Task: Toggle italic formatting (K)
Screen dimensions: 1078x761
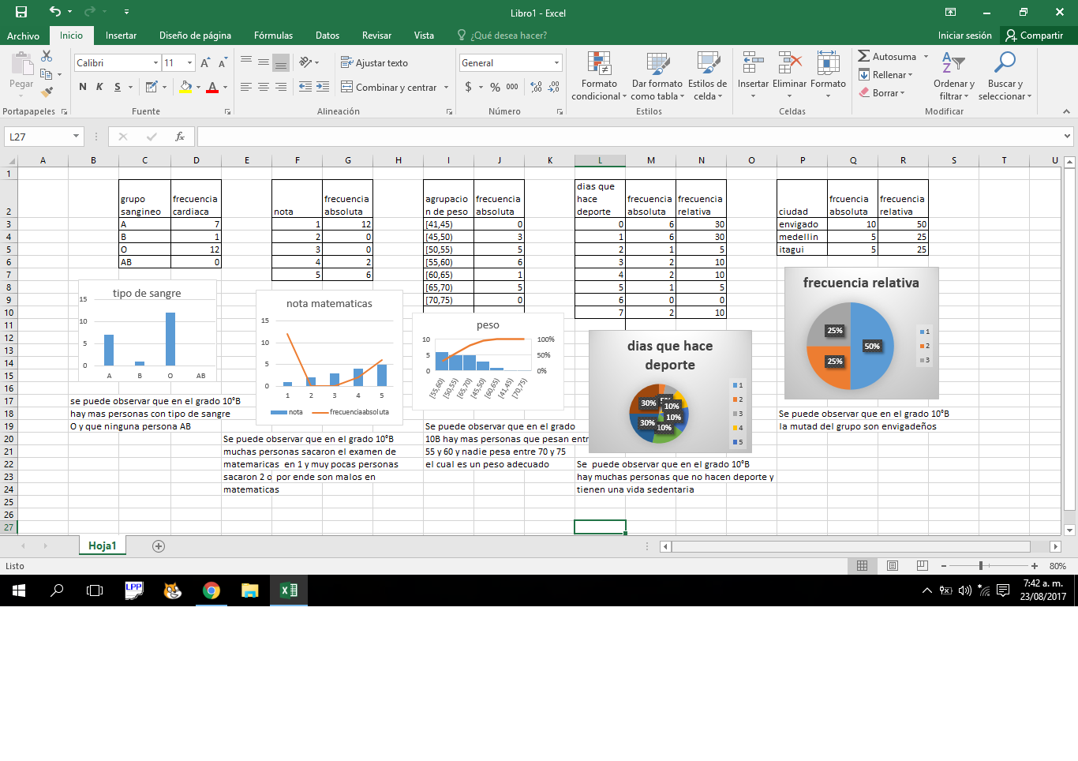Action: (x=98, y=87)
